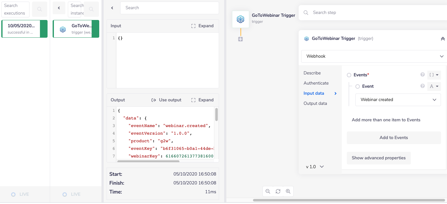447x204 pixels.
Task: Select the Events radio circle
Action: [x=349, y=75]
